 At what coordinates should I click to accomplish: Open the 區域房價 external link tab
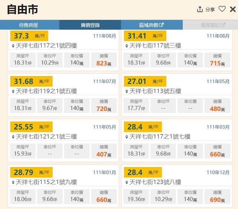pos(151,25)
